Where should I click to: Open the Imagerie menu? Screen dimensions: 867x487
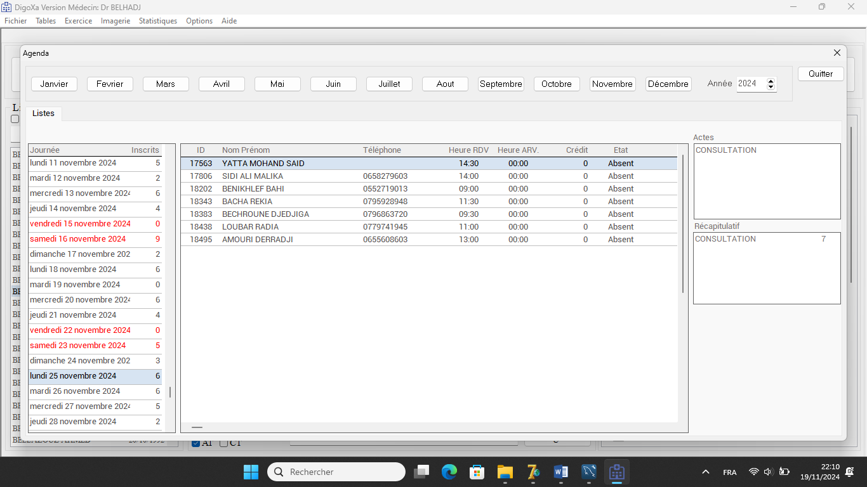pyautogui.click(x=116, y=21)
